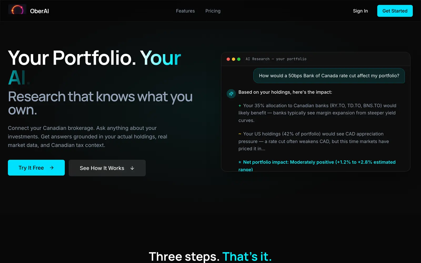The image size is (421, 263).
Task: Click the red window dot in AI Research panel
Action: pyautogui.click(x=228, y=59)
